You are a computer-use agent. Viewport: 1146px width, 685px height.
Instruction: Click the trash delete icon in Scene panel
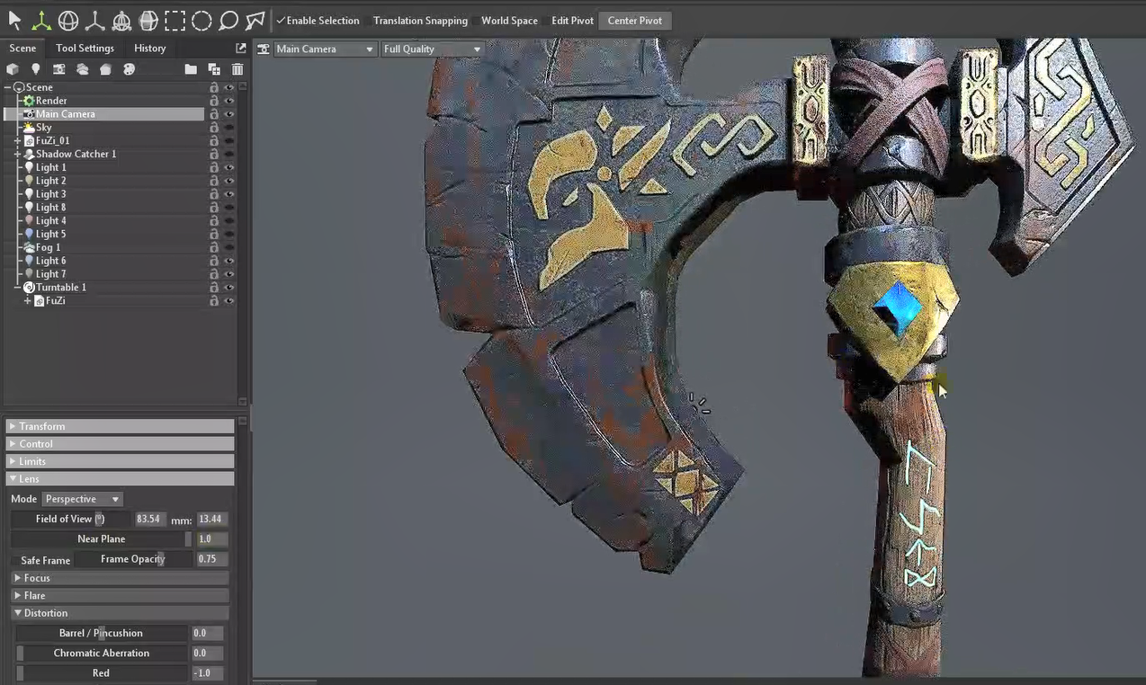237,69
